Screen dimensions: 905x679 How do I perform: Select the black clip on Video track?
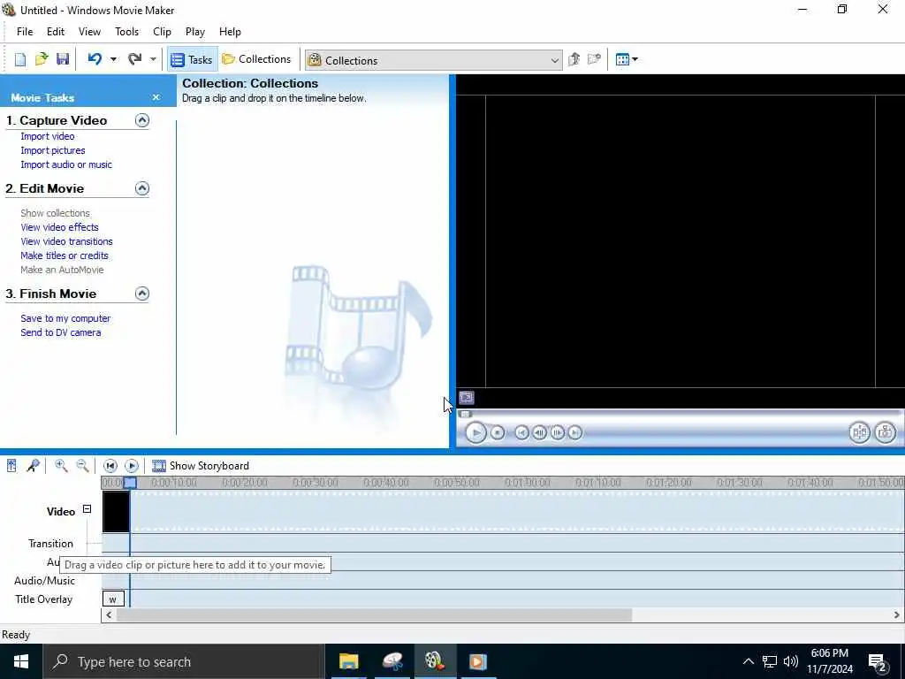(x=116, y=512)
